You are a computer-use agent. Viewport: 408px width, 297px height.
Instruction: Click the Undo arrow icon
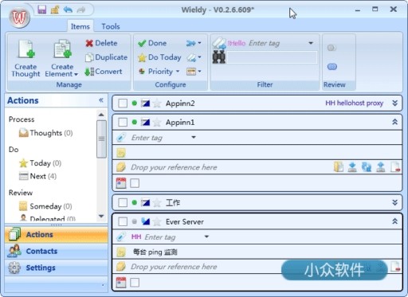68,10
